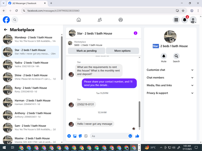Open Windows notification center icon
202x151 pixels.
click(196, 147)
